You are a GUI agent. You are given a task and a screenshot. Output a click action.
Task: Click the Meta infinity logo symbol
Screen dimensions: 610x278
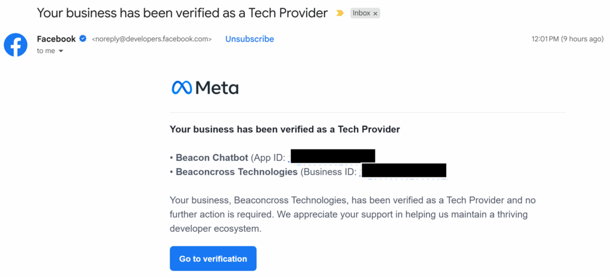[x=182, y=88]
